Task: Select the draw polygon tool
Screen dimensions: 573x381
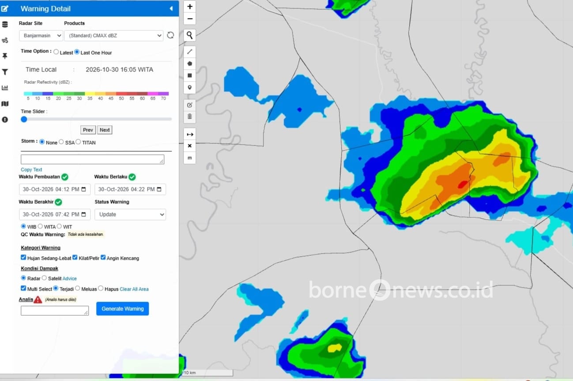Action: pos(190,63)
